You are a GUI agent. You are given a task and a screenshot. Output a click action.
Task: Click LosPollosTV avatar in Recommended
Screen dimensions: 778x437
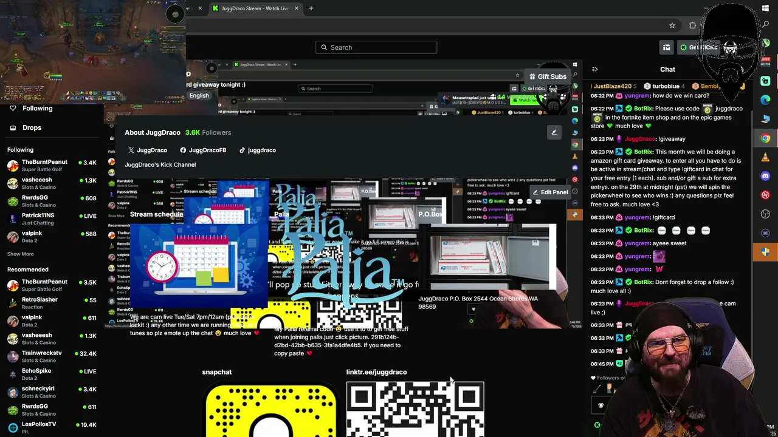[x=13, y=427]
